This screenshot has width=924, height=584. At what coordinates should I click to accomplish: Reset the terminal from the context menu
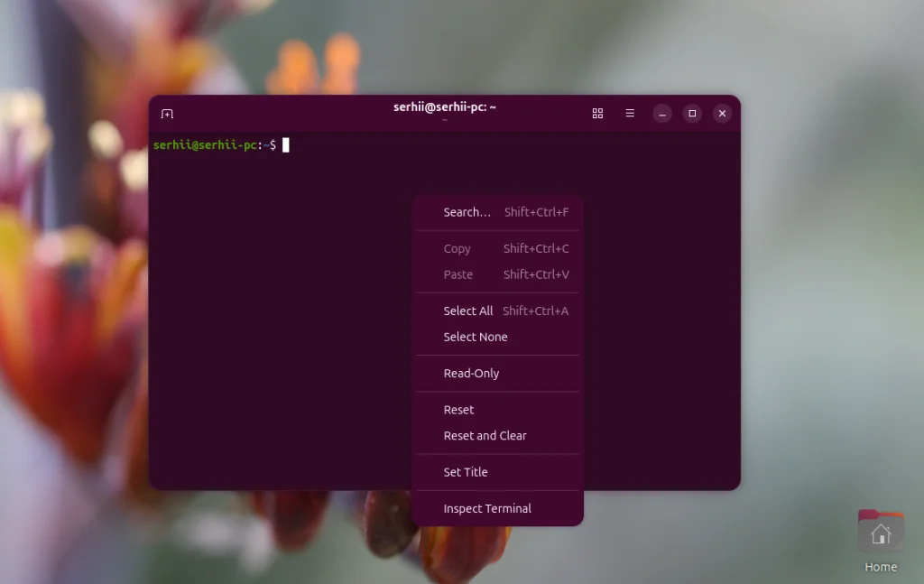click(458, 409)
